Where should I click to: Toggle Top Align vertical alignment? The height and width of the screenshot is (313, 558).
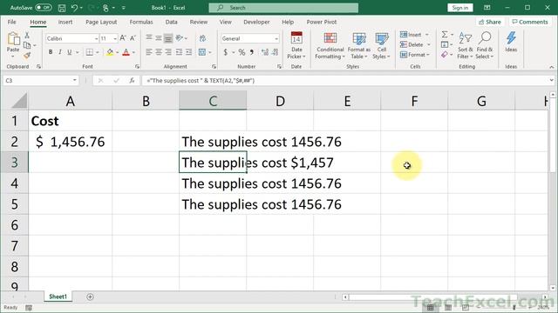coord(149,37)
